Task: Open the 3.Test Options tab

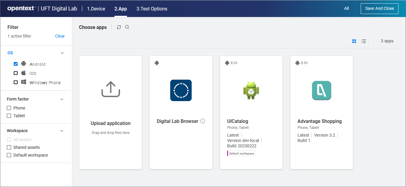Action: pyautogui.click(x=152, y=9)
